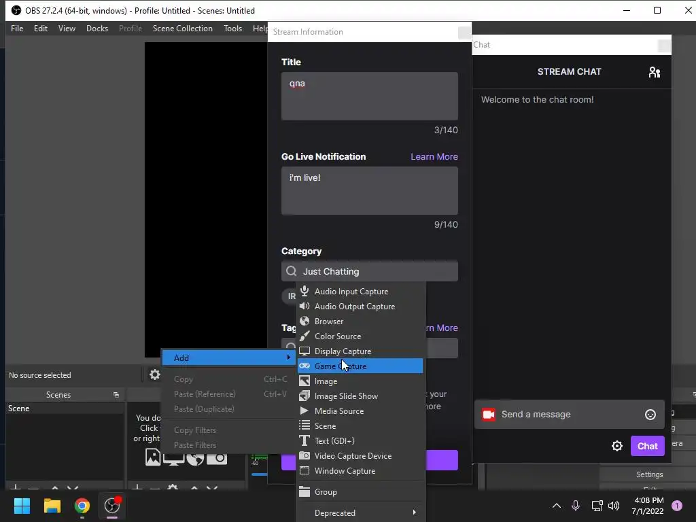Viewport: 696px width, 522px height.
Task: Open the clock and date flyout
Action: click(647, 506)
